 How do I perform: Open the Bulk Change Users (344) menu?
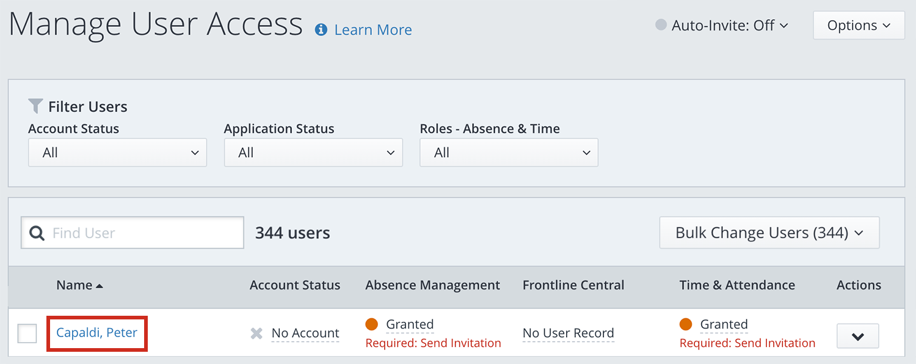[x=769, y=233]
